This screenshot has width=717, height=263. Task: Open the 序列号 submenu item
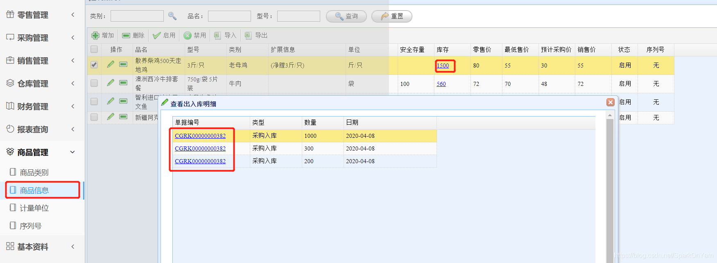point(31,226)
